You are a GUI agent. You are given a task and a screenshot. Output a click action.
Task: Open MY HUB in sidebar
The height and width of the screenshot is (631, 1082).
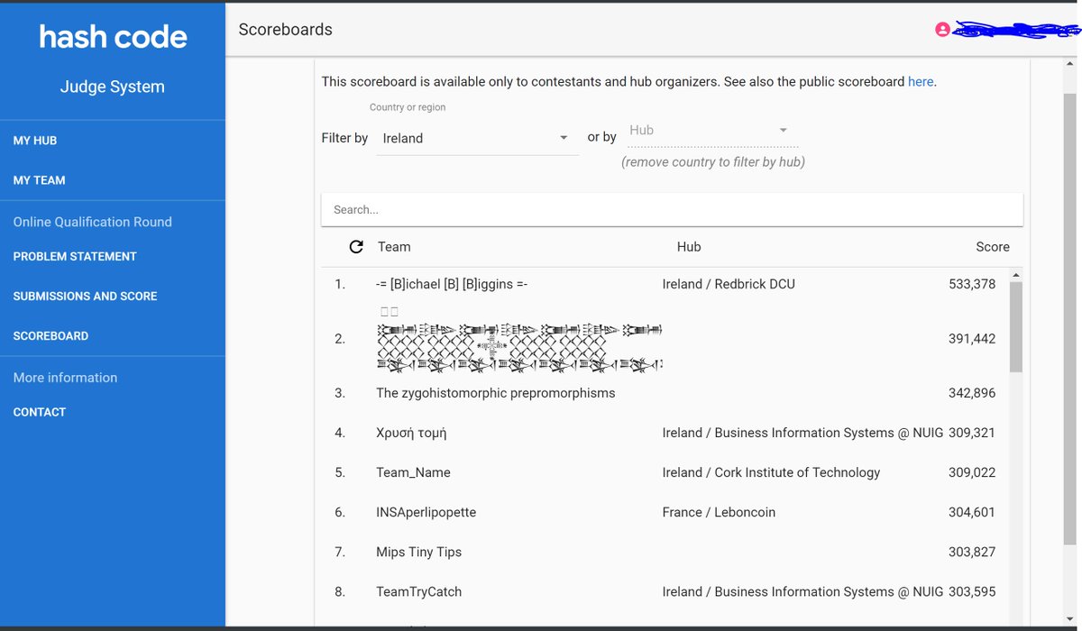point(35,141)
